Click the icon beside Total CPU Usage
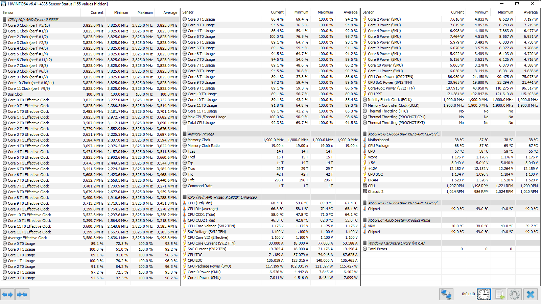 [x=185, y=123]
